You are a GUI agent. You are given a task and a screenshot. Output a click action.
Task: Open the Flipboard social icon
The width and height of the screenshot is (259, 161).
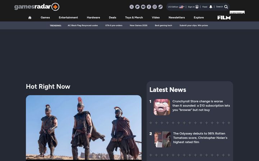(x=137, y=7)
